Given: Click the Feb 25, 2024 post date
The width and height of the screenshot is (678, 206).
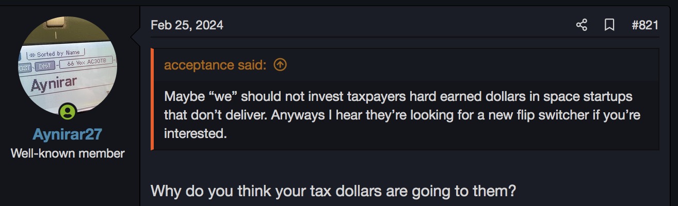Looking at the screenshot, I should [x=187, y=25].
